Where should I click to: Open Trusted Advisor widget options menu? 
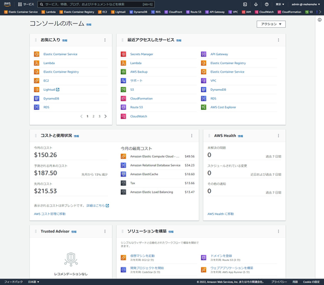105,231
